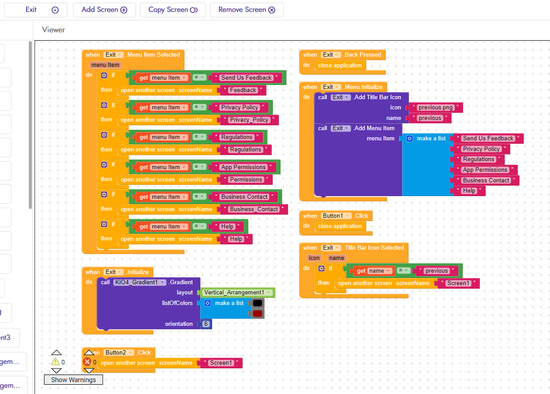Open Exit dropdown in Initialize block
The image size is (550, 394).
113,272
